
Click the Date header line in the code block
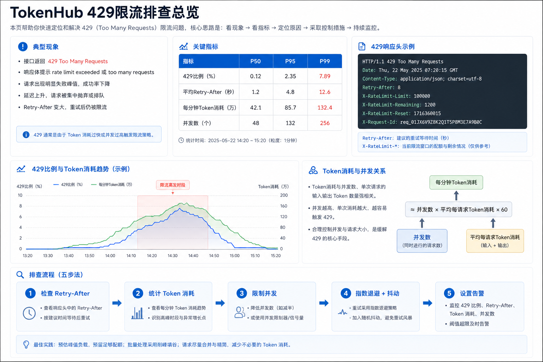410,70
